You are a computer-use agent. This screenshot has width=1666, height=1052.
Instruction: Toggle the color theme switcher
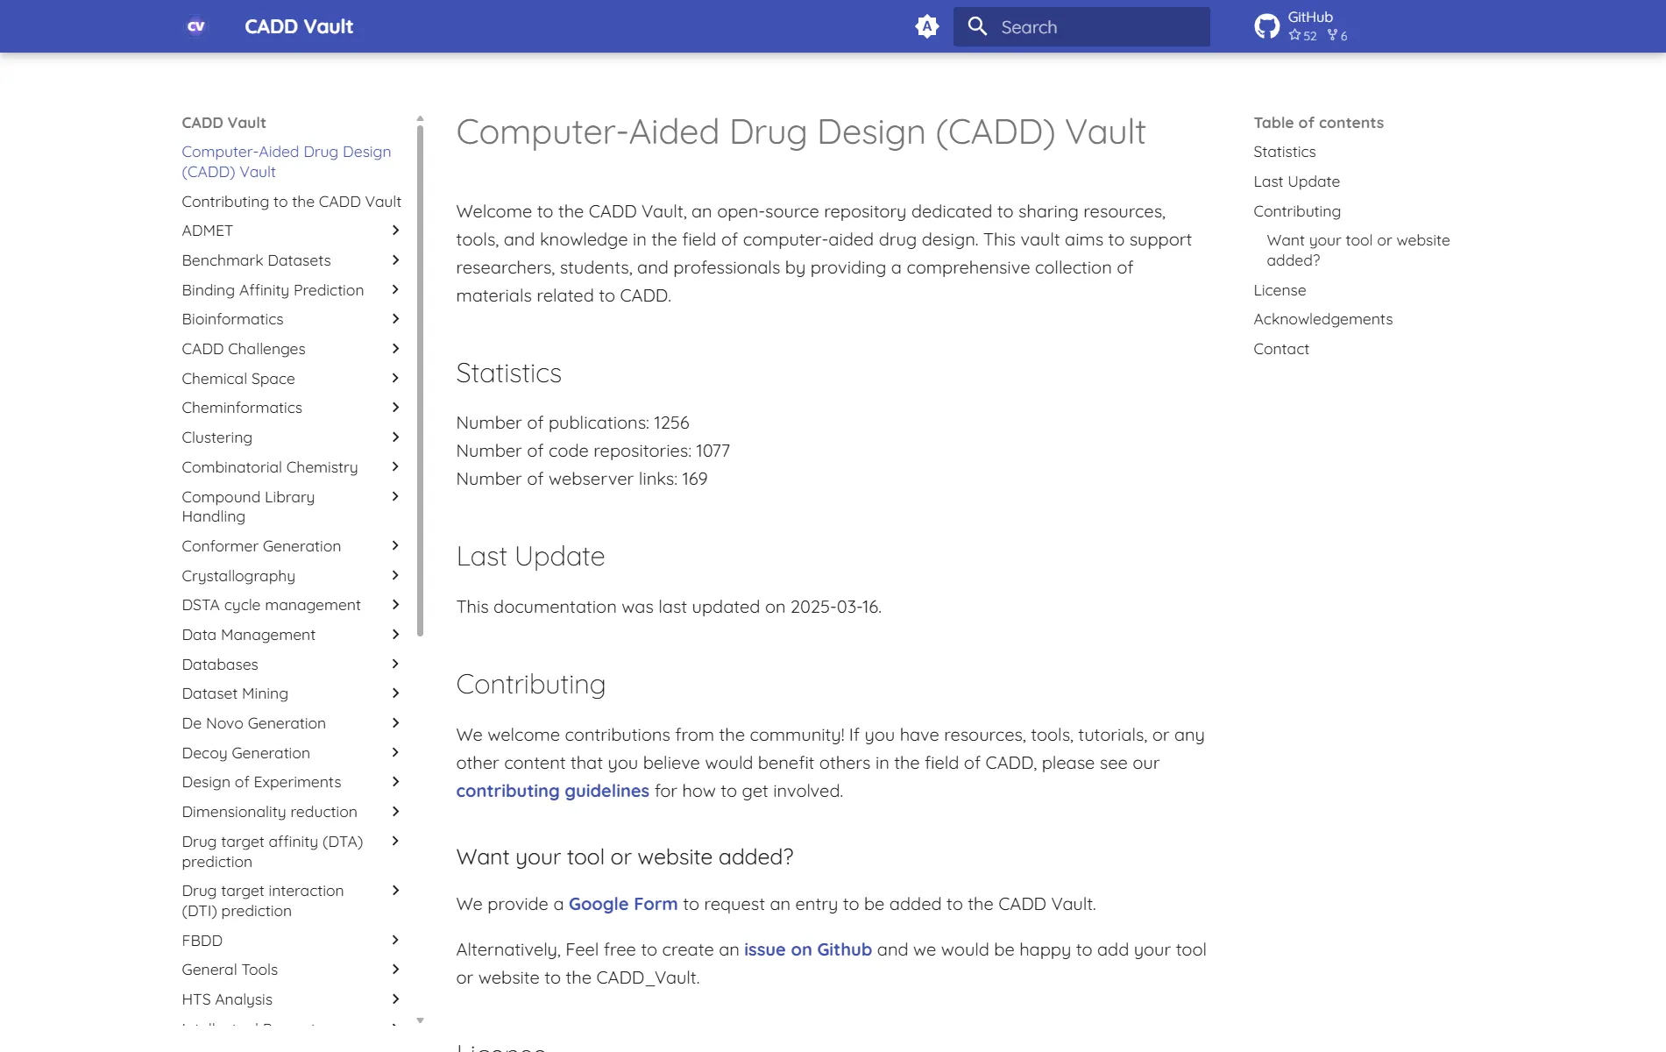pos(927,26)
